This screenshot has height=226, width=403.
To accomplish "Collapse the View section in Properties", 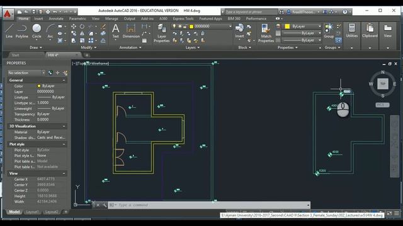I will (64, 173).
